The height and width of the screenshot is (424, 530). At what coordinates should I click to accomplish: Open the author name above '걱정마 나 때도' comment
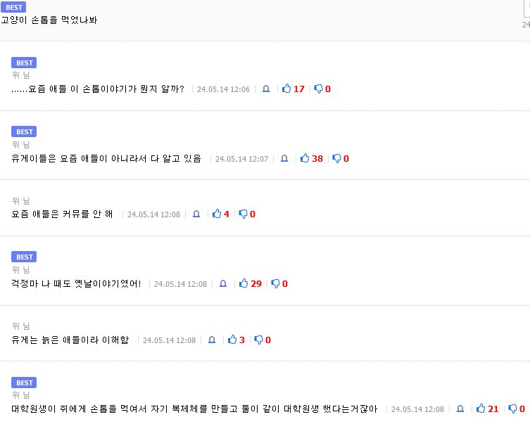point(21,270)
